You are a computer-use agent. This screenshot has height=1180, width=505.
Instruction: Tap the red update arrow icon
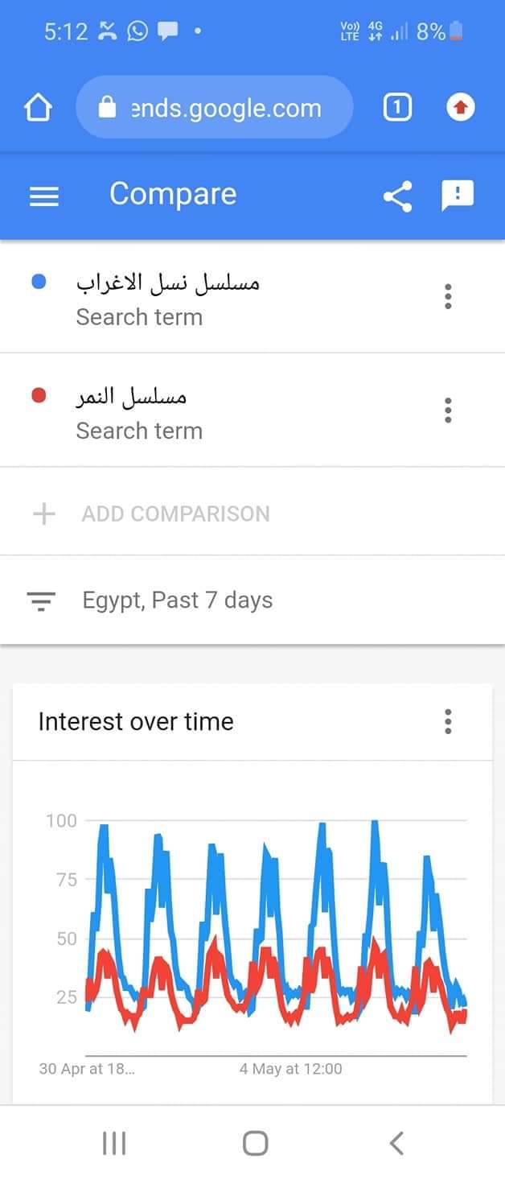(461, 108)
